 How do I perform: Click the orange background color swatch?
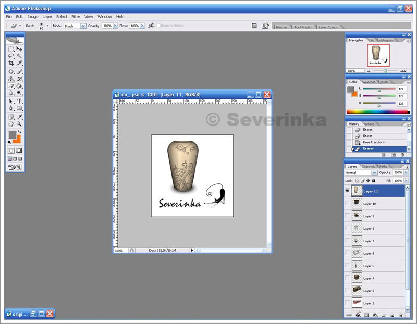point(17,139)
